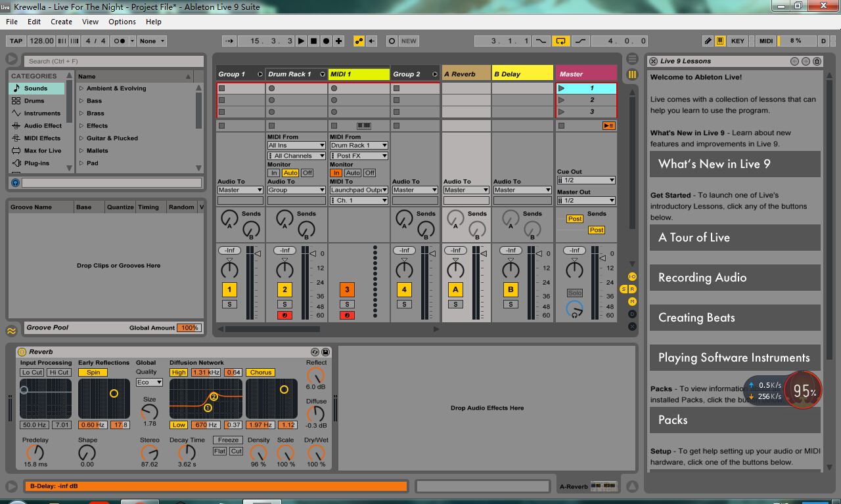Click the Reverb device save preset icon

(x=325, y=352)
